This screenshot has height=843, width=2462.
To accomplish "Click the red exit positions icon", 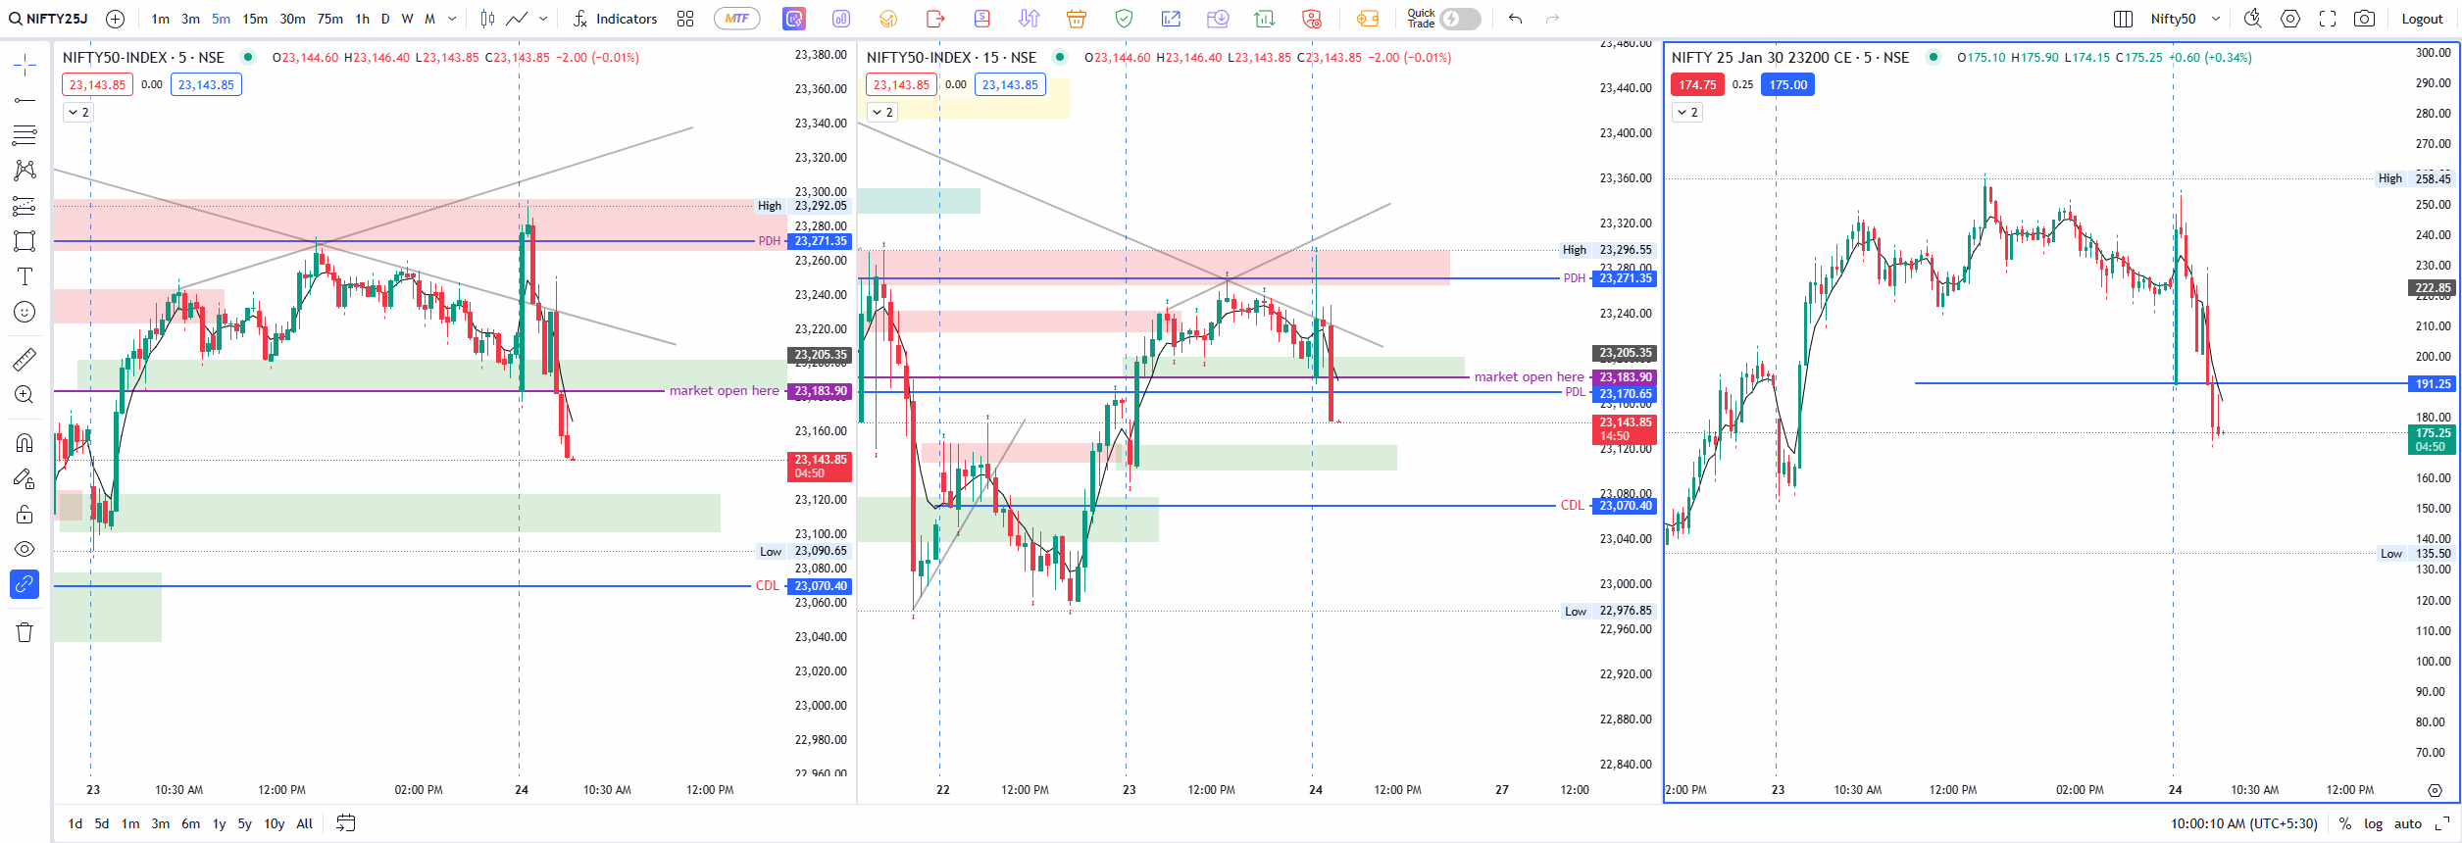I will point(935,19).
